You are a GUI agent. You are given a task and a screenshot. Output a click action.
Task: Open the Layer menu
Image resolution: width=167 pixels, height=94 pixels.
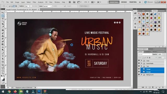click(x=23, y=2)
